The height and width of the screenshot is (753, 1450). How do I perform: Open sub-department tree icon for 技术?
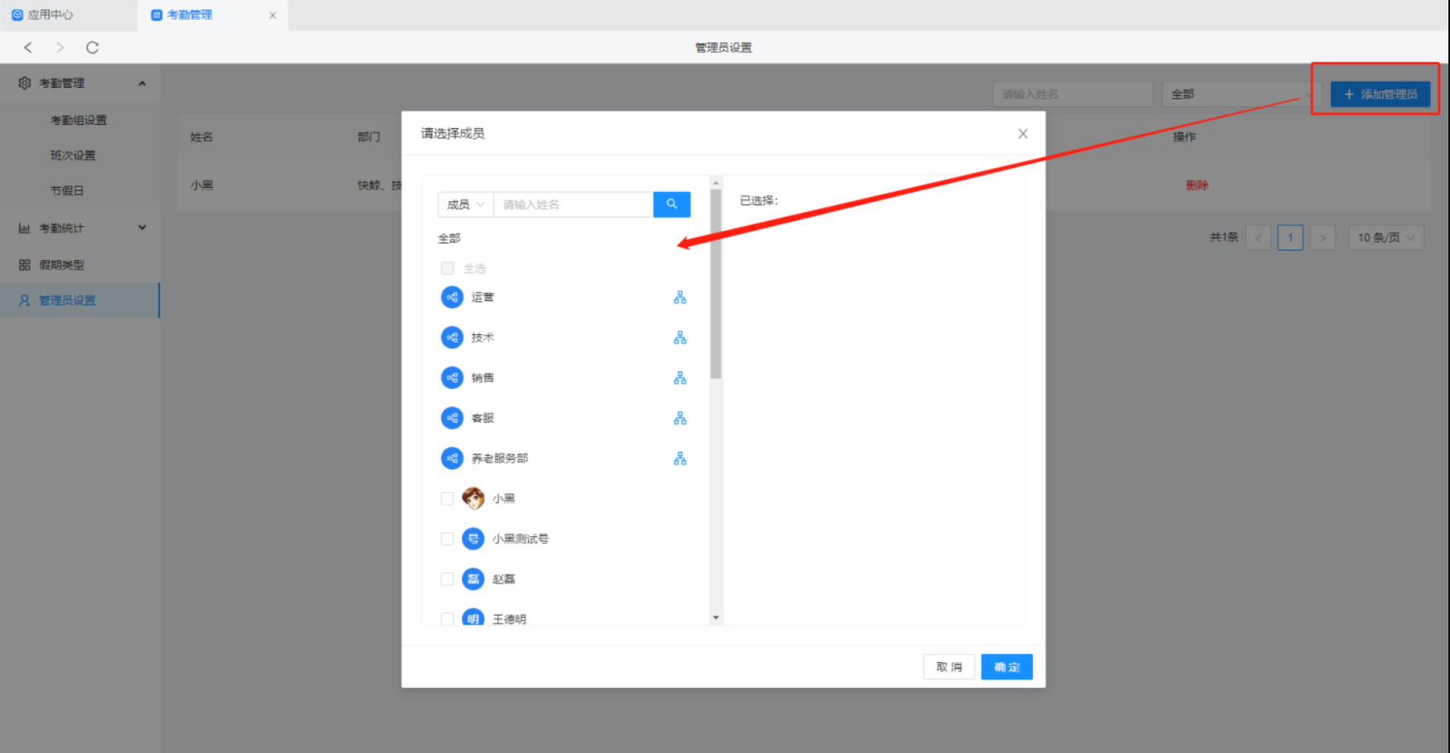(x=679, y=338)
